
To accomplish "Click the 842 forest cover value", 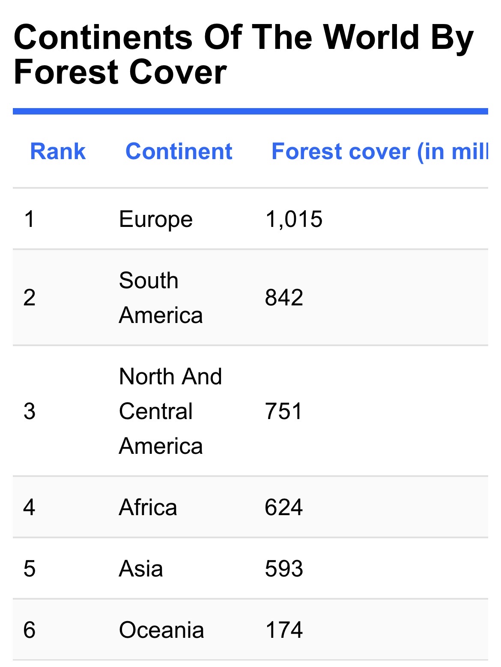I will click(284, 298).
